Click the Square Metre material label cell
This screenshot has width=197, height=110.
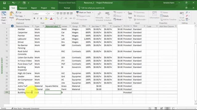point(53,86)
